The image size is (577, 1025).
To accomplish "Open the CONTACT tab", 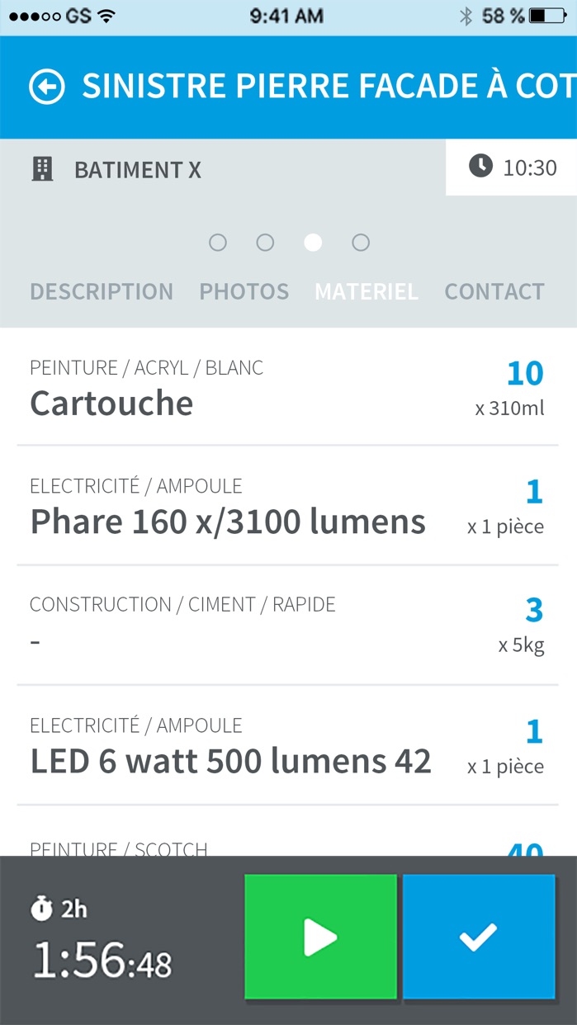I will (494, 291).
